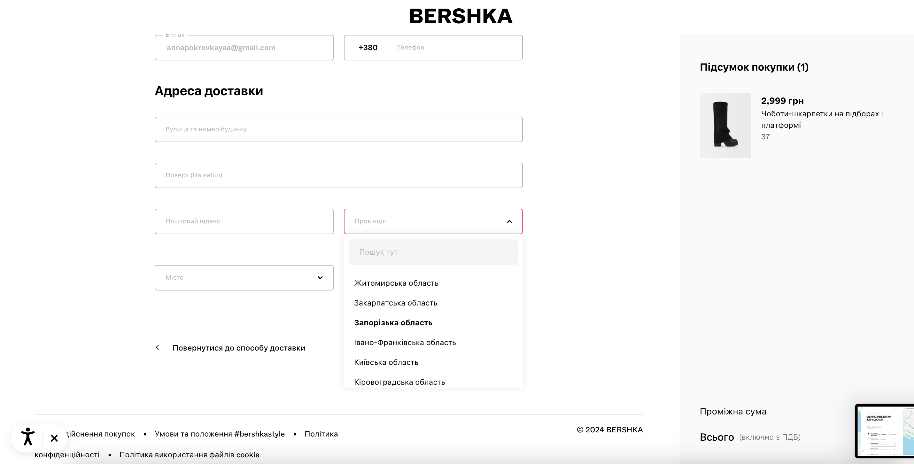Choose Житомирська область option
Viewport: 914px width, 464px height.
click(x=396, y=283)
